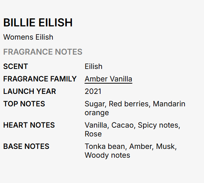Screen dimensions: 204x183
Task: Select the Tonka bean, Amber, Musk text
Action: click(x=131, y=146)
